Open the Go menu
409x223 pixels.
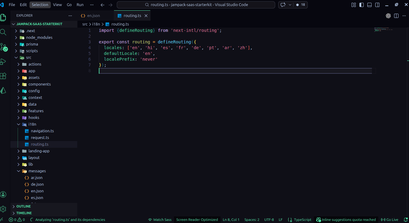[x=69, y=5]
